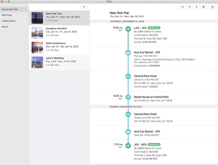Click Arrival 11:09 PM PST text
The height and width of the screenshot is (165, 218).
[x=145, y=159]
